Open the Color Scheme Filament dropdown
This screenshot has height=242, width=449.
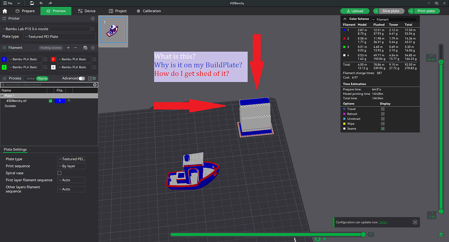pyautogui.click(x=394, y=19)
